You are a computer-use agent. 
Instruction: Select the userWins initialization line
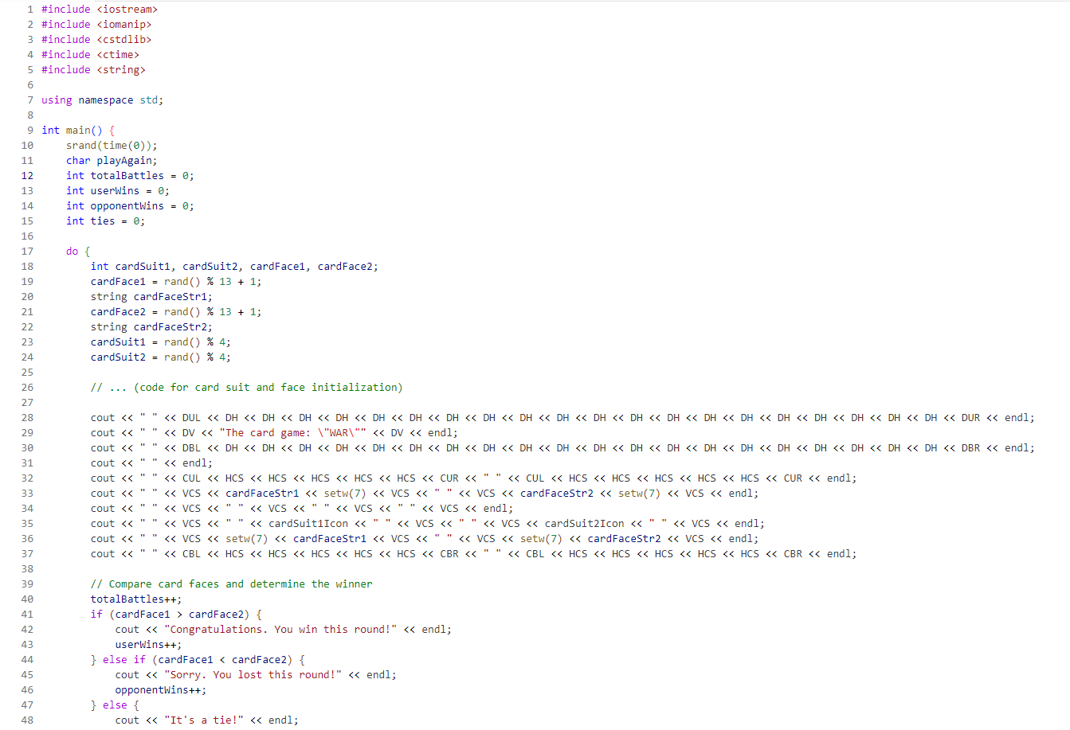tap(116, 190)
